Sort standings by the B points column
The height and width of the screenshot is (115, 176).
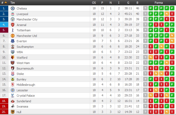[137, 2]
